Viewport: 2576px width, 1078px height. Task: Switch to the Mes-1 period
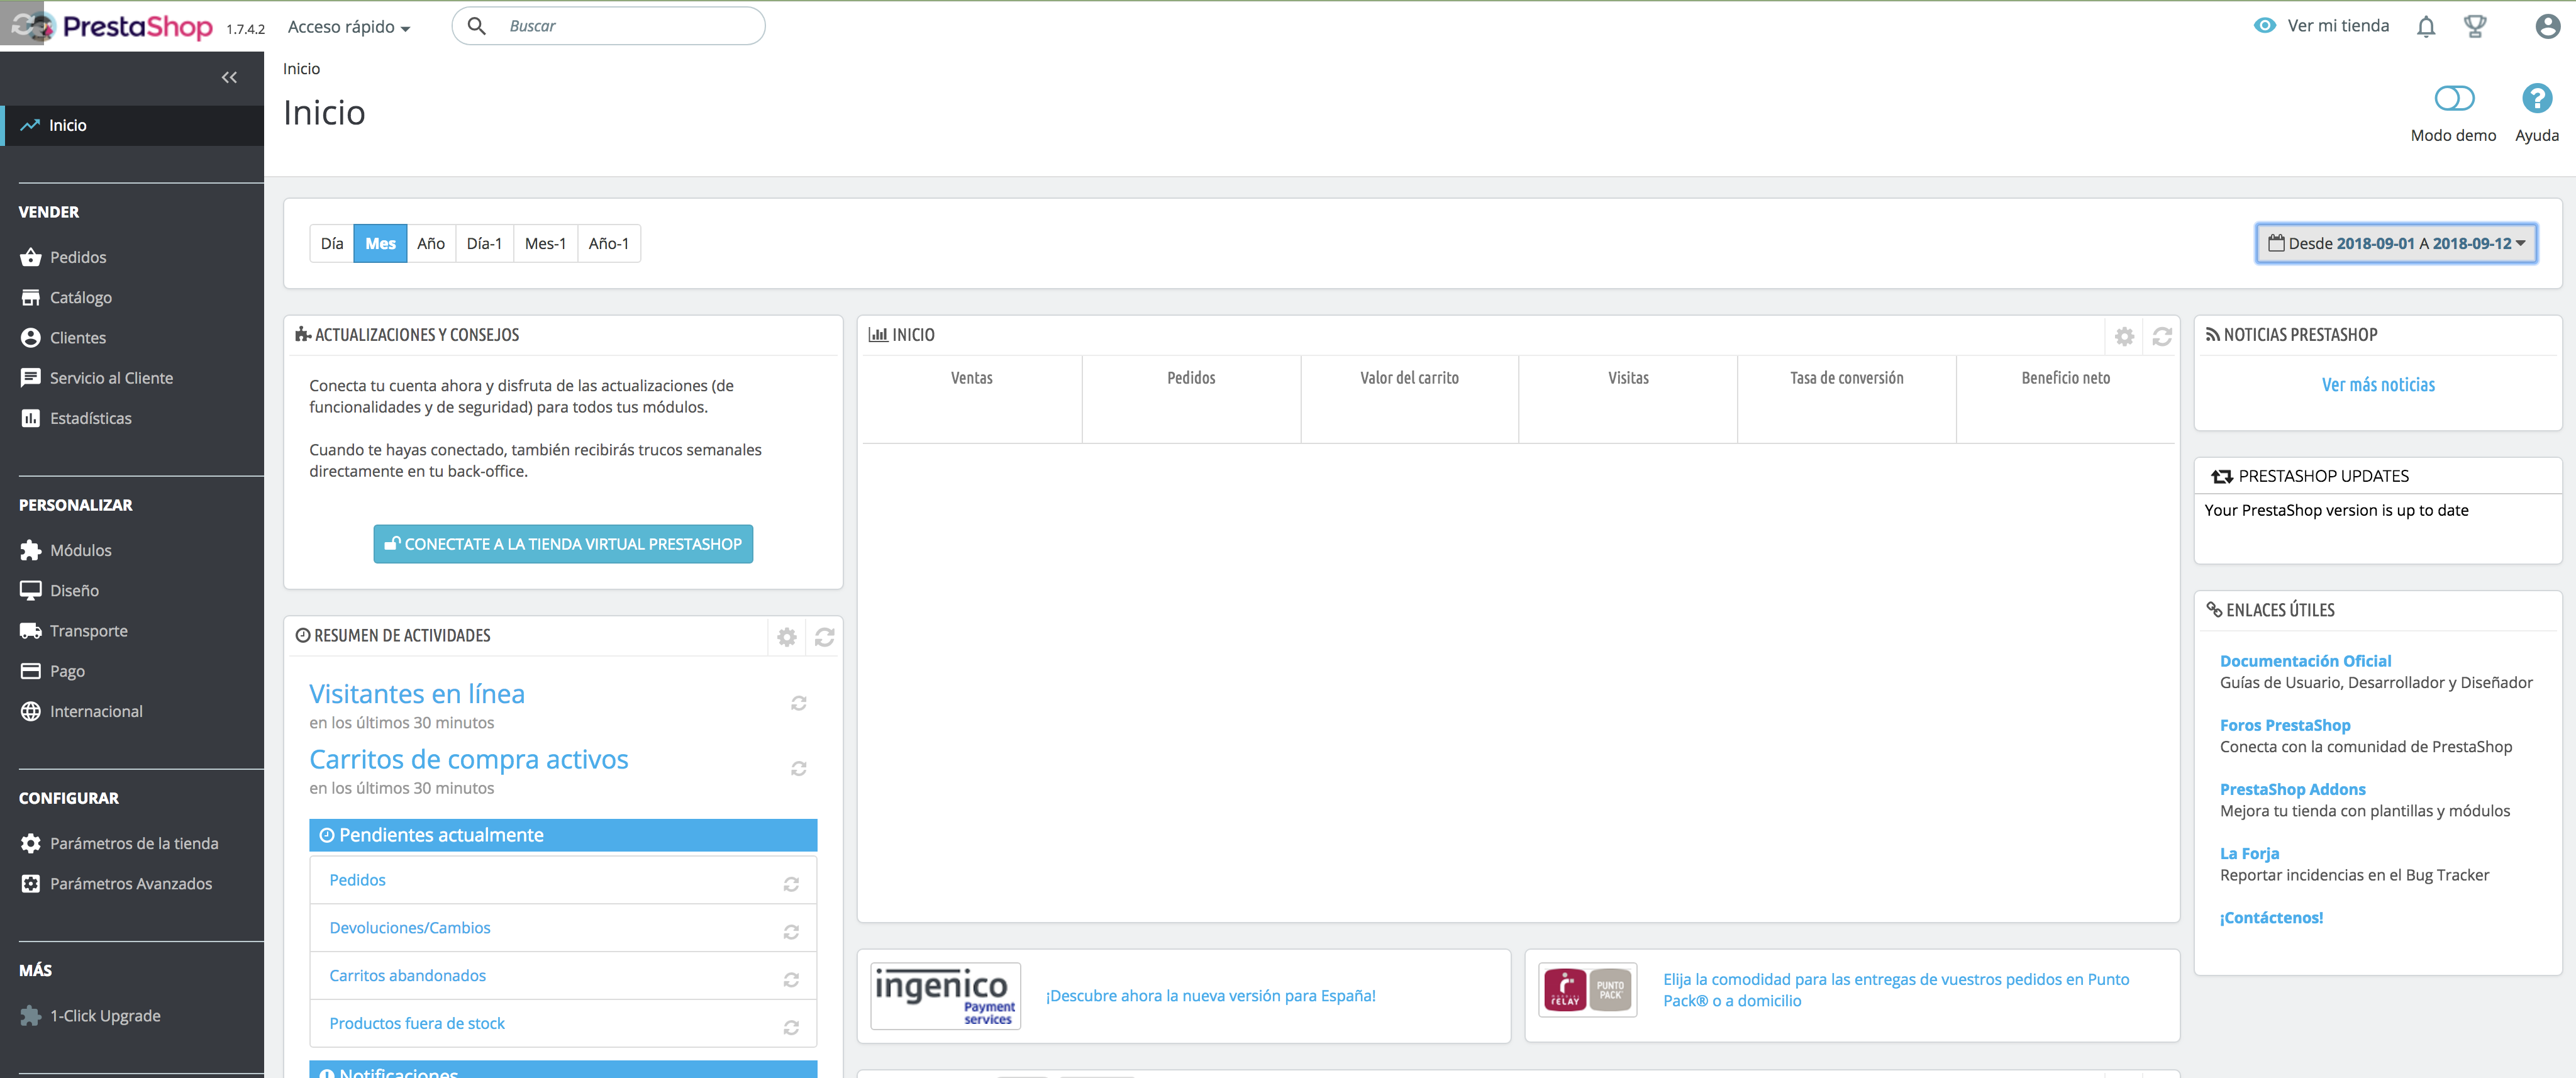pos(545,244)
